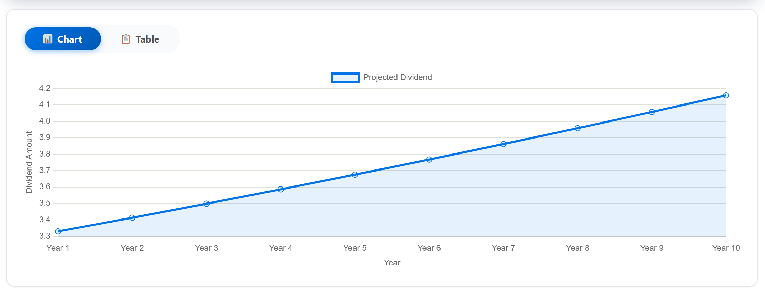
Task: Select the Year 5 data point
Action: [x=355, y=175]
